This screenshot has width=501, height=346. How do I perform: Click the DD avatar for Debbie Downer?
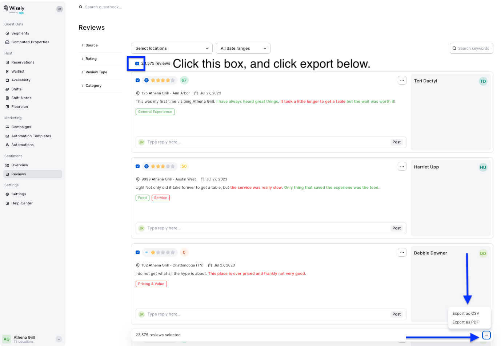coord(483,253)
